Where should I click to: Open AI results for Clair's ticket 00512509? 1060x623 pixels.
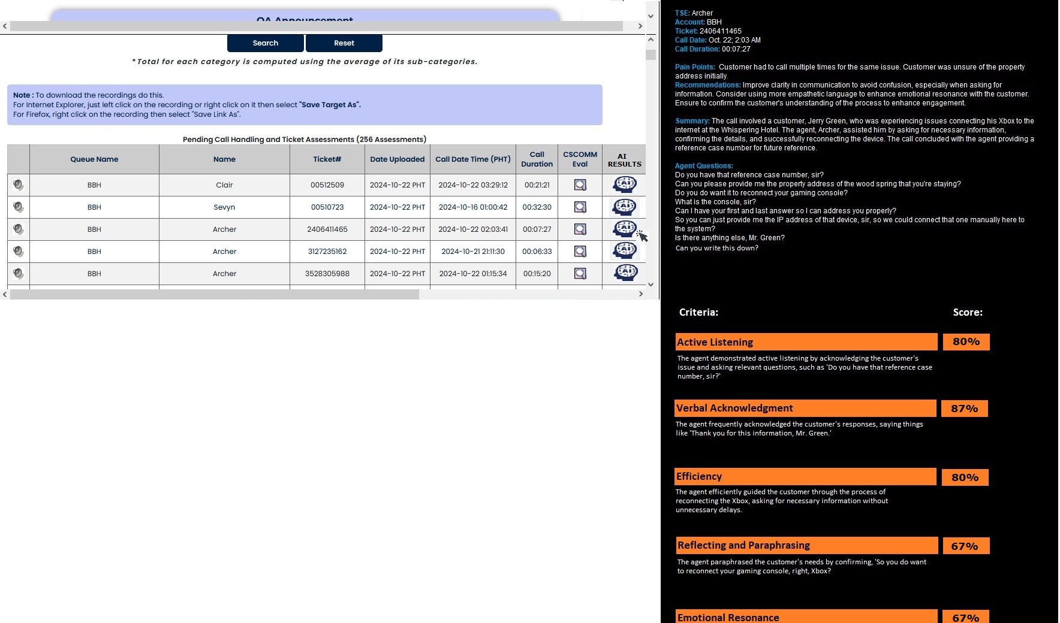click(624, 185)
